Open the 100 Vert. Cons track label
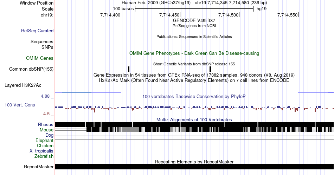The height and width of the screenshot is (175, 334). (x=20, y=105)
